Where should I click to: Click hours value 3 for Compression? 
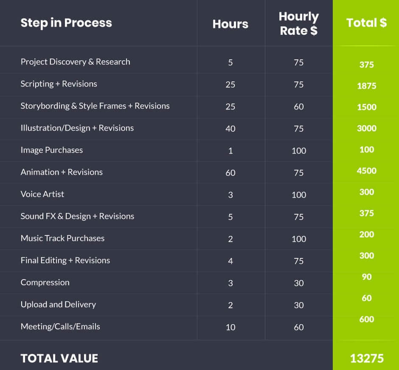click(x=230, y=283)
